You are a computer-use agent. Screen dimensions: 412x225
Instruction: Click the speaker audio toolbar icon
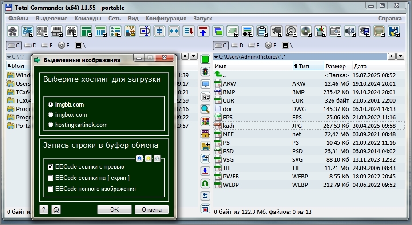point(349,31)
